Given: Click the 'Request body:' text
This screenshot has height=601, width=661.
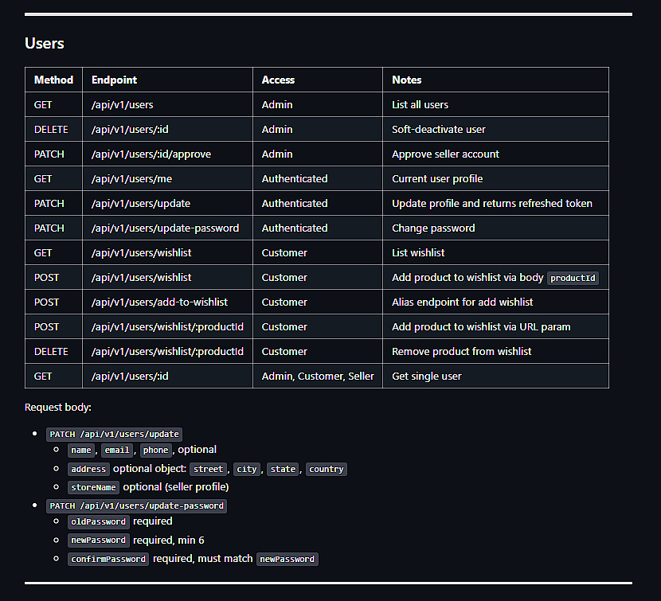Looking at the screenshot, I should pyautogui.click(x=58, y=407).
